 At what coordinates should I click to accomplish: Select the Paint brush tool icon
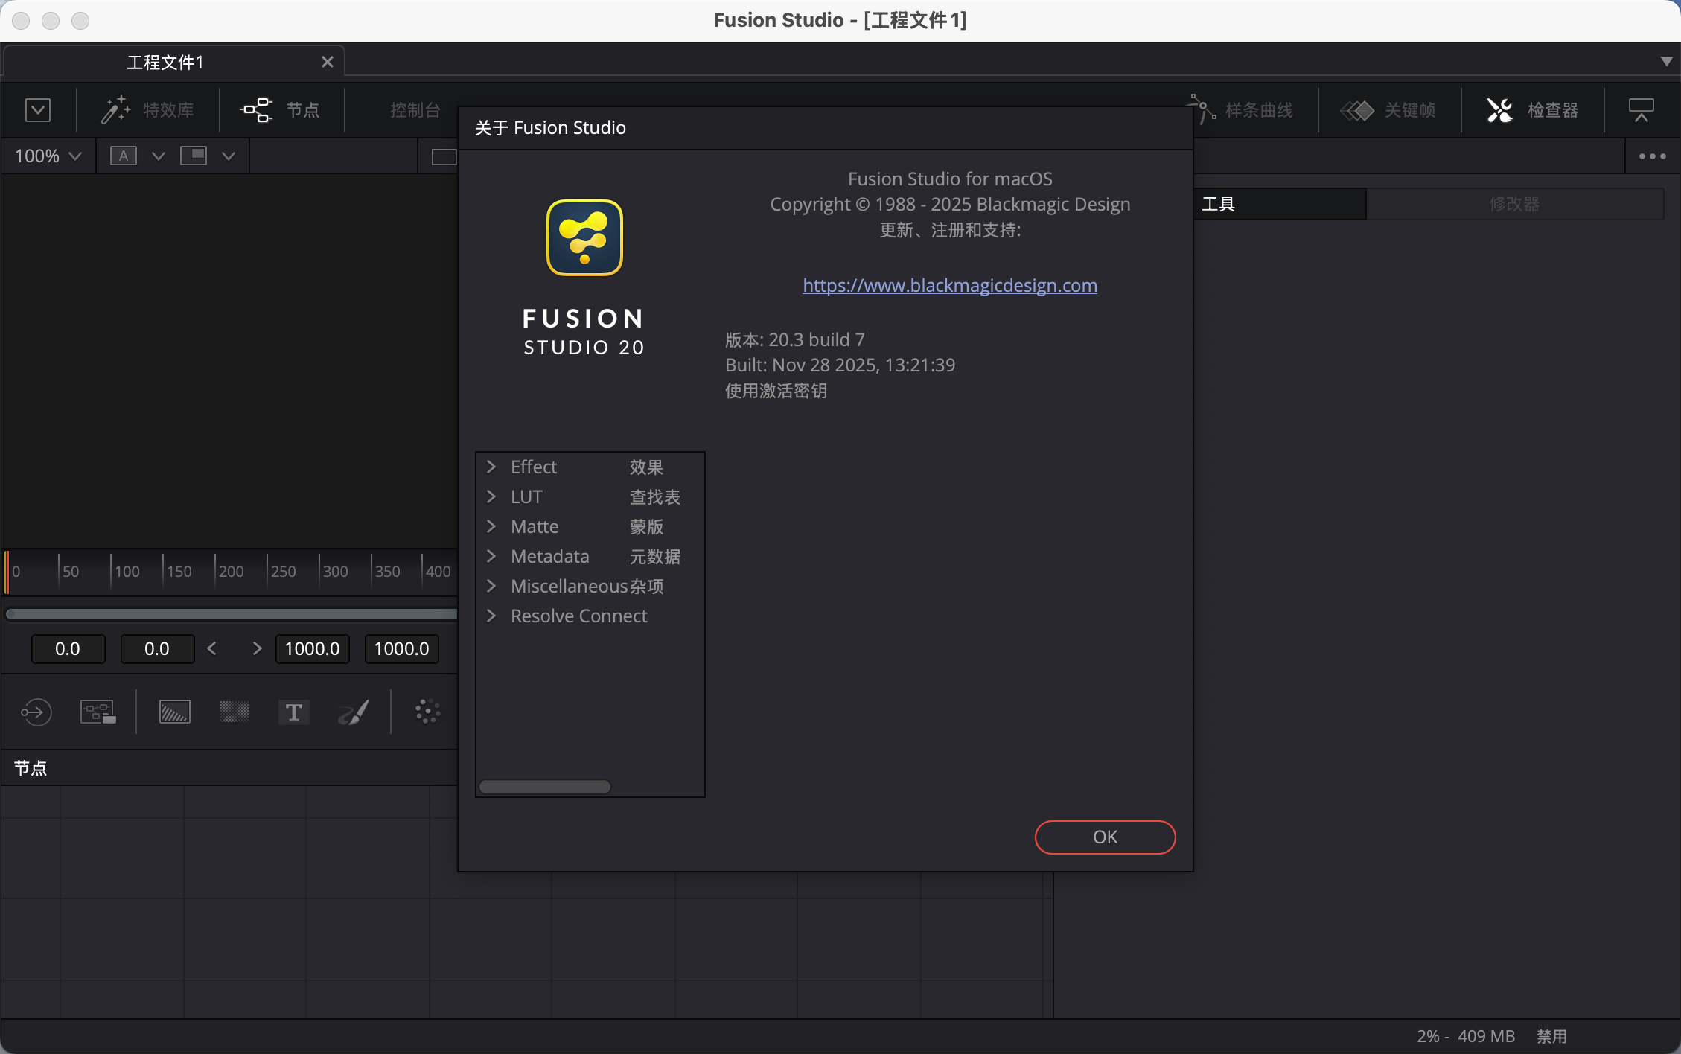[x=353, y=712]
